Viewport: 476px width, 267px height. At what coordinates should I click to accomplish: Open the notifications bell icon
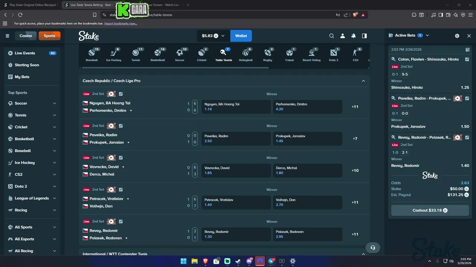tap(353, 36)
